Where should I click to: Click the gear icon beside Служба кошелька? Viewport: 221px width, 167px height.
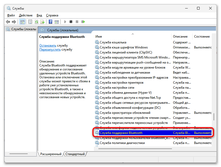point(97,42)
